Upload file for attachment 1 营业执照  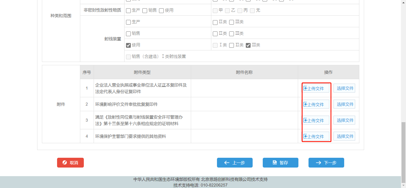click(x=316, y=88)
